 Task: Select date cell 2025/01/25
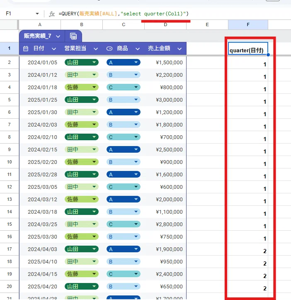[40, 100]
